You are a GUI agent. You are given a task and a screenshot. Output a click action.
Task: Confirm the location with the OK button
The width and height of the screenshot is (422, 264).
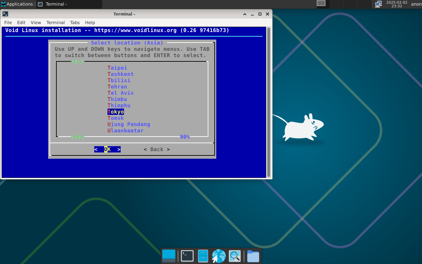pyautogui.click(x=107, y=149)
